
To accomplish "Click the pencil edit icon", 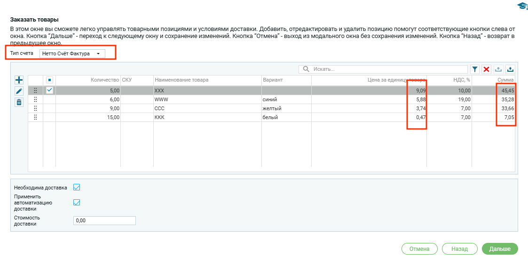I will pyautogui.click(x=19, y=91).
